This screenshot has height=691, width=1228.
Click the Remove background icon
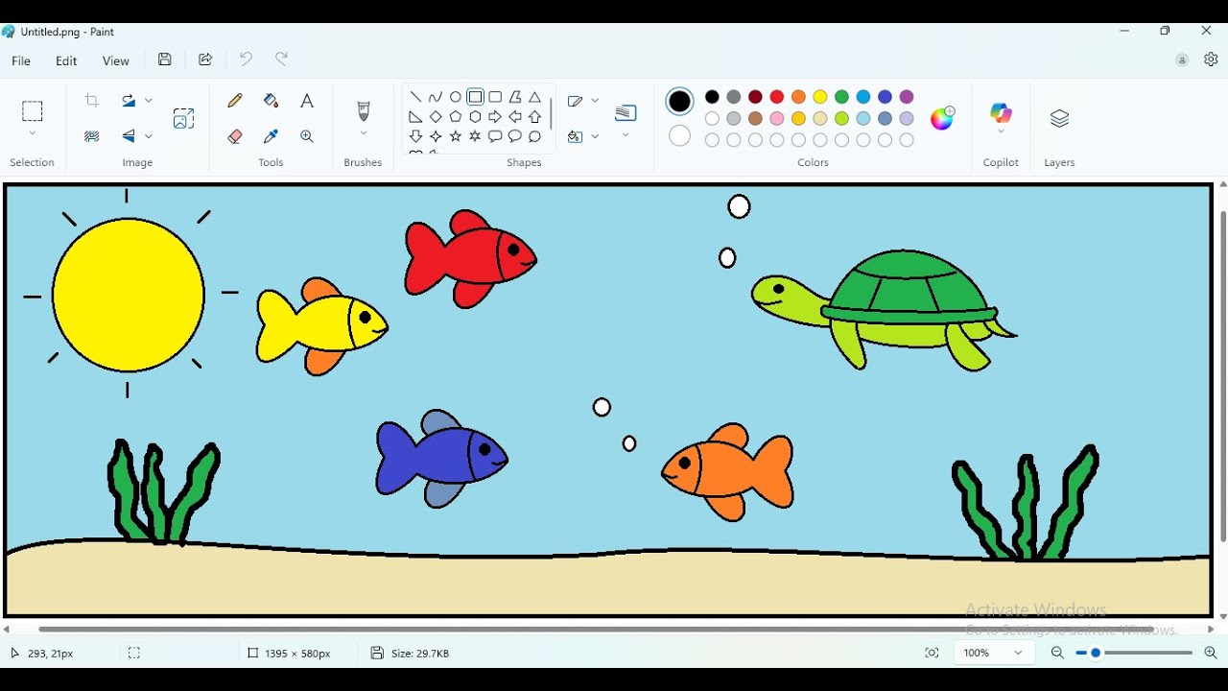pyautogui.click(x=92, y=137)
